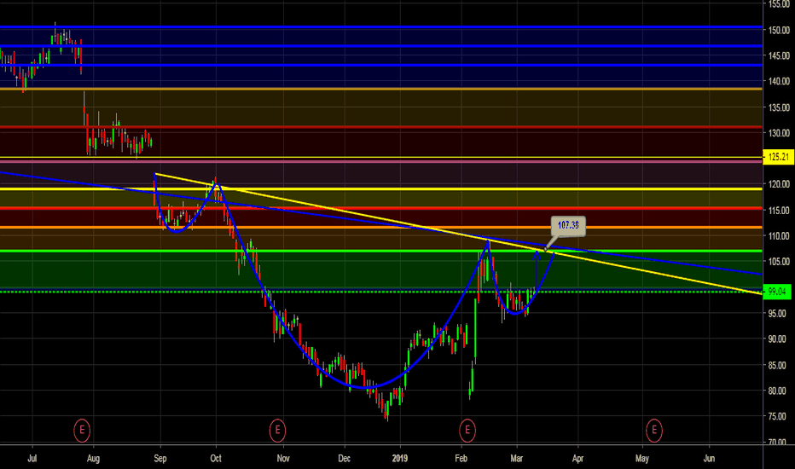This screenshot has height=469, width=795.
Task: Click the Sep label on time axis
Action: pyautogui.click(x=160, y=459)
